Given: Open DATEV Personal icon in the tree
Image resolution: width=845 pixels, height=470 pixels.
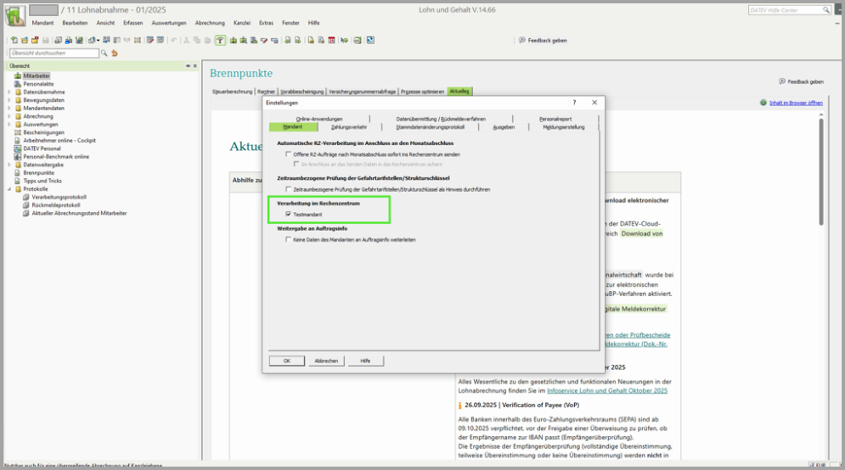Looking at the screenshot, I should [18, 148].
